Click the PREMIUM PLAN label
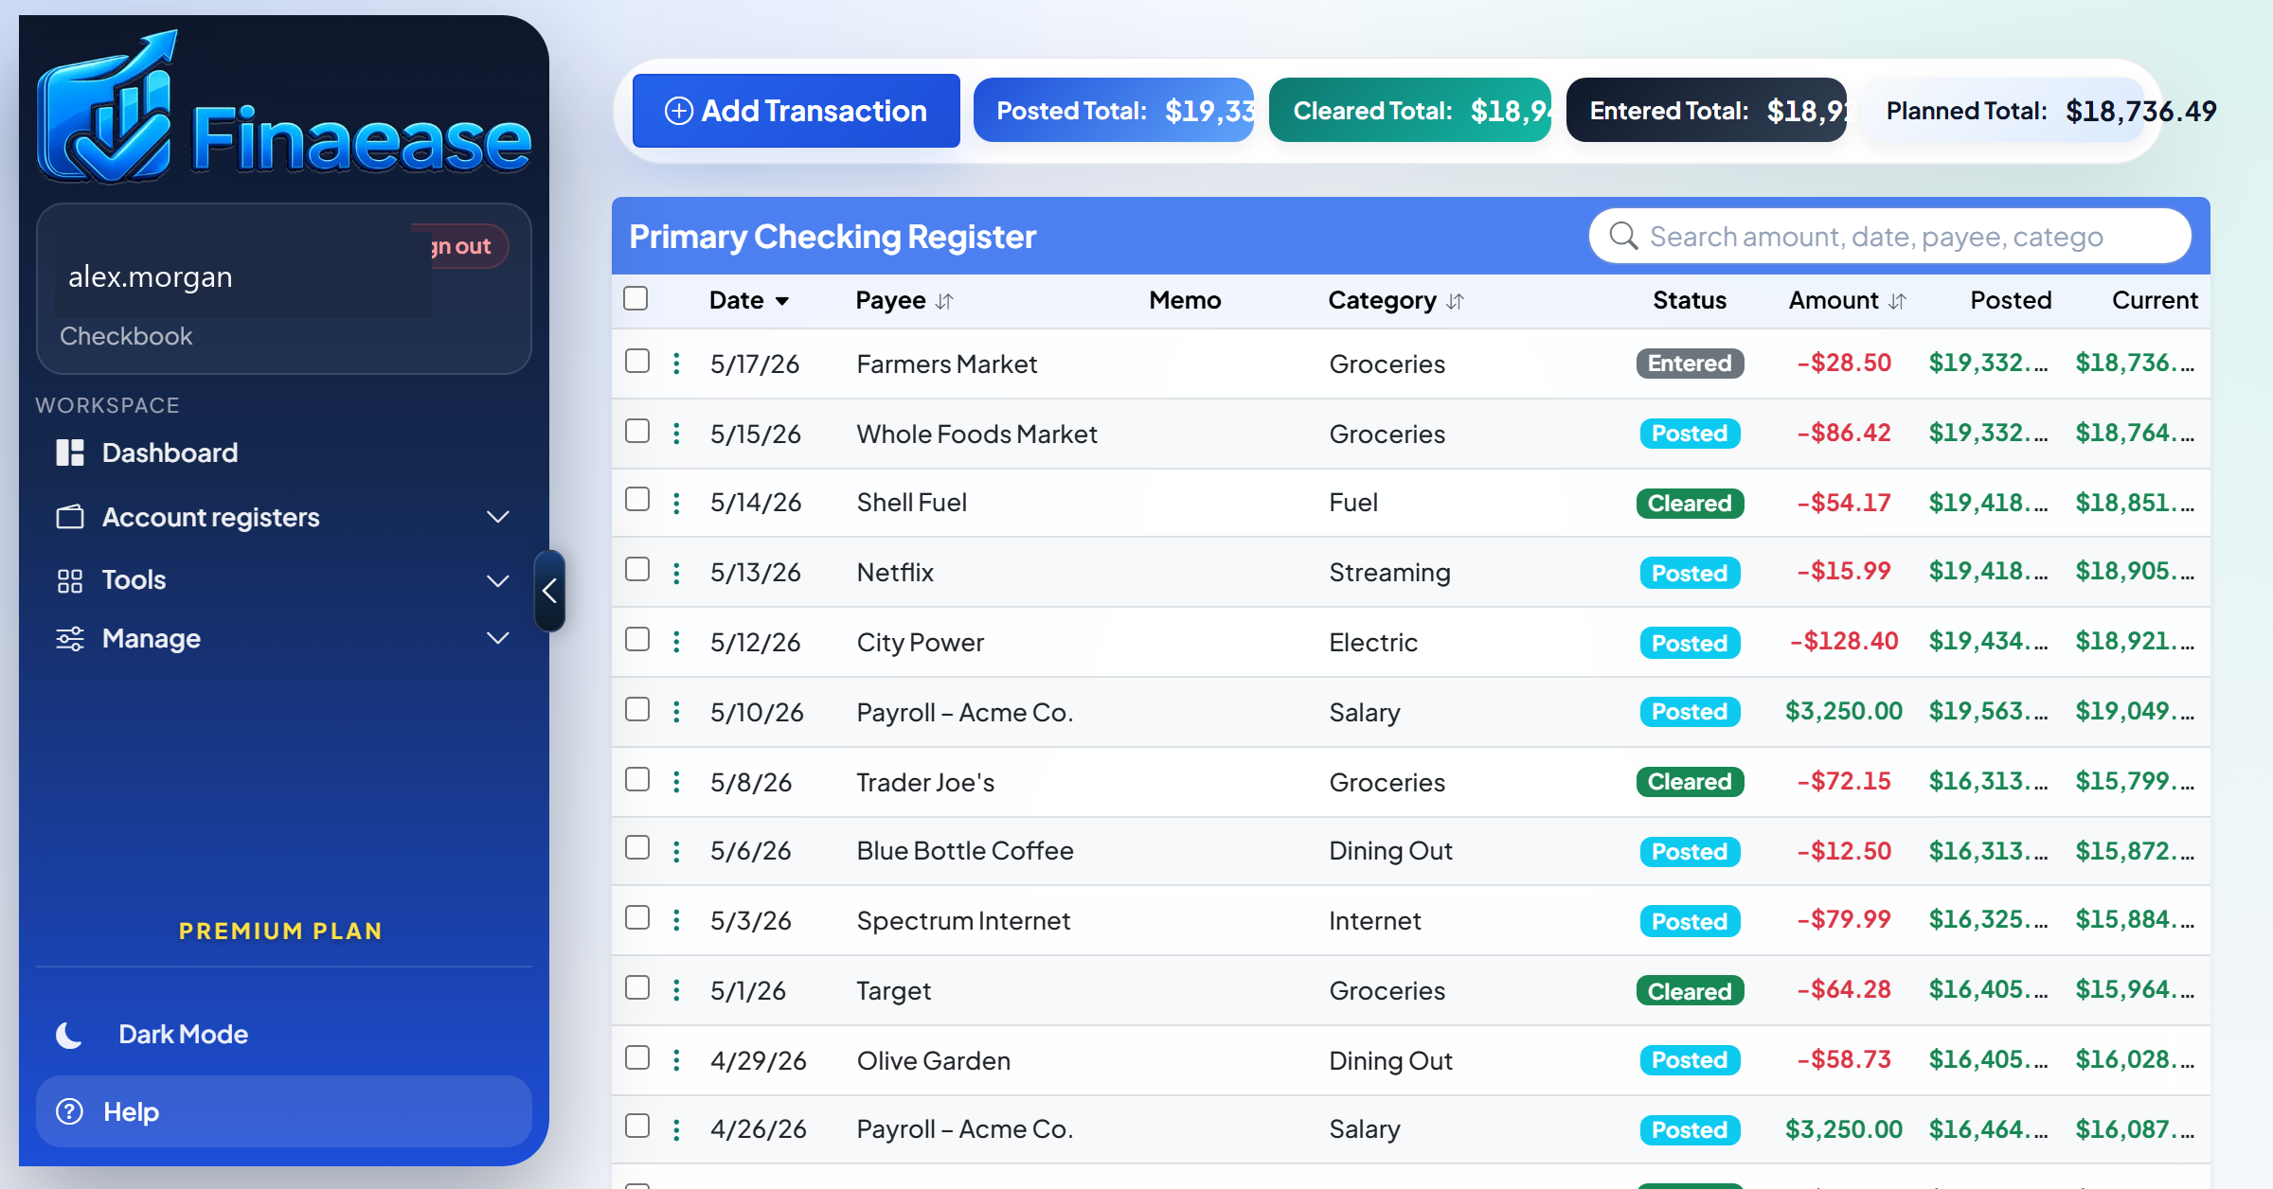This screenshot has width=2273, height=1189. (281, 931)
